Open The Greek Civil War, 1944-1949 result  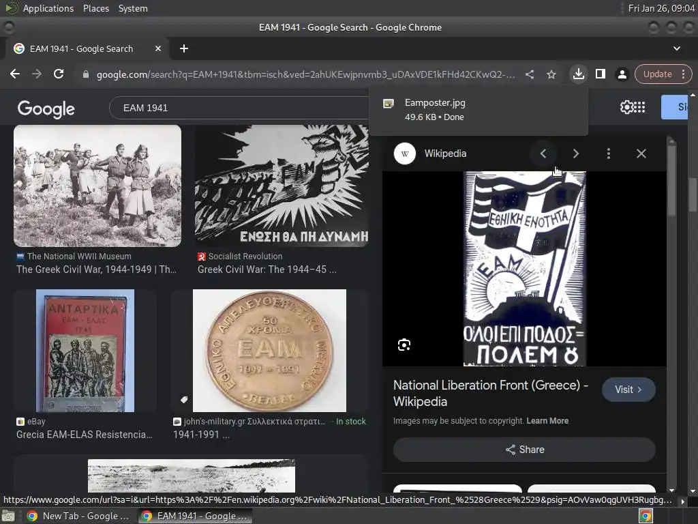[x=97, y=270]
